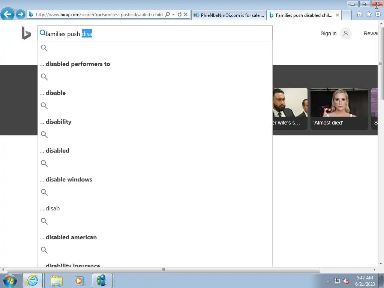Click Internet Explorer taskbar icon
The width and height of the screenshot is (384, 288).
(x=33, y=280)
